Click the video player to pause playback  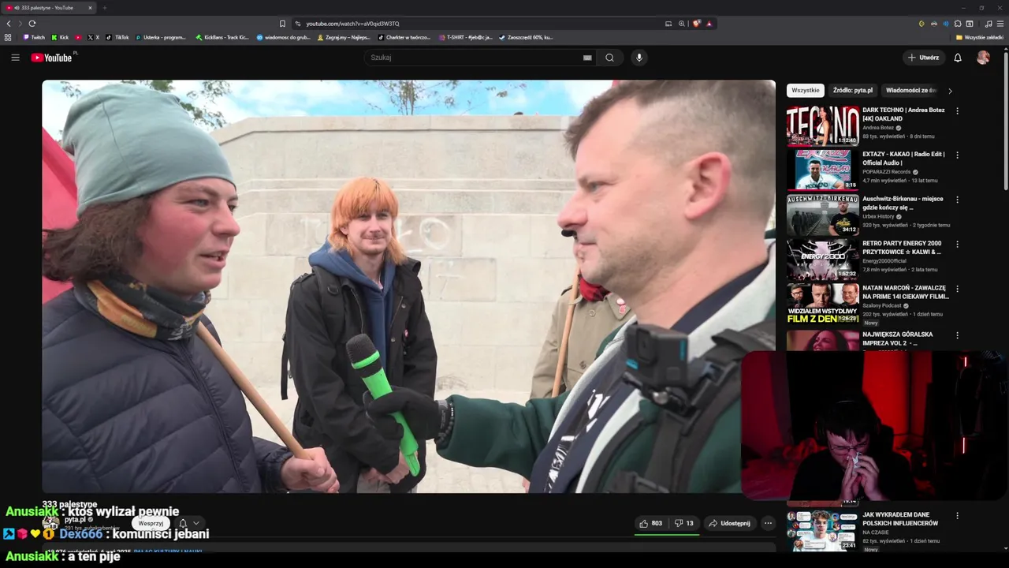[x=408, y=286]
